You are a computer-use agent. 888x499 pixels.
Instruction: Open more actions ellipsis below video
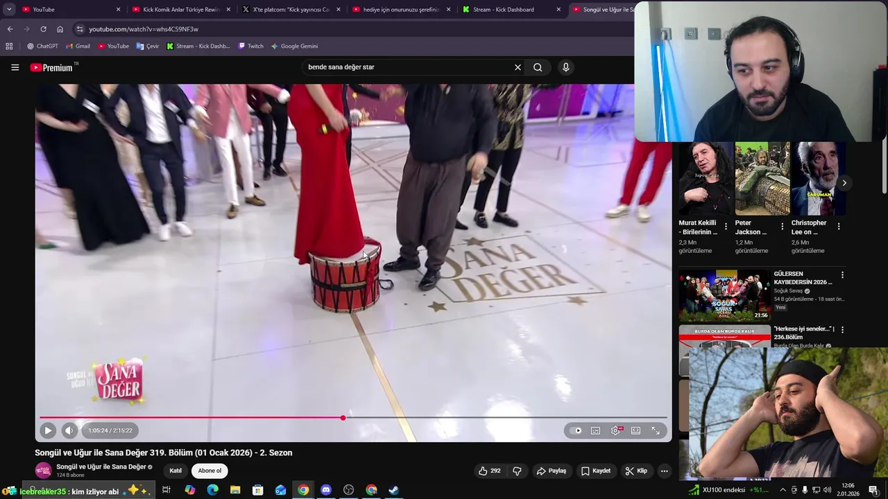coord(664,471)
